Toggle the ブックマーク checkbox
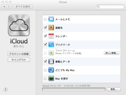The height and width of the screenshot is (95, 126). (x=45, y=44)
